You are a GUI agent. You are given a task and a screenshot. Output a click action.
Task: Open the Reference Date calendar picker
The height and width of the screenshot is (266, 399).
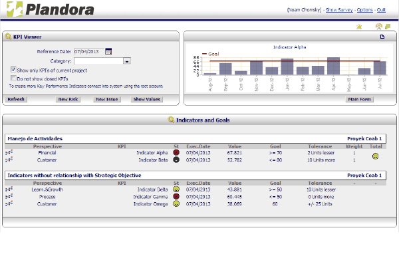(x=108, y=51)
